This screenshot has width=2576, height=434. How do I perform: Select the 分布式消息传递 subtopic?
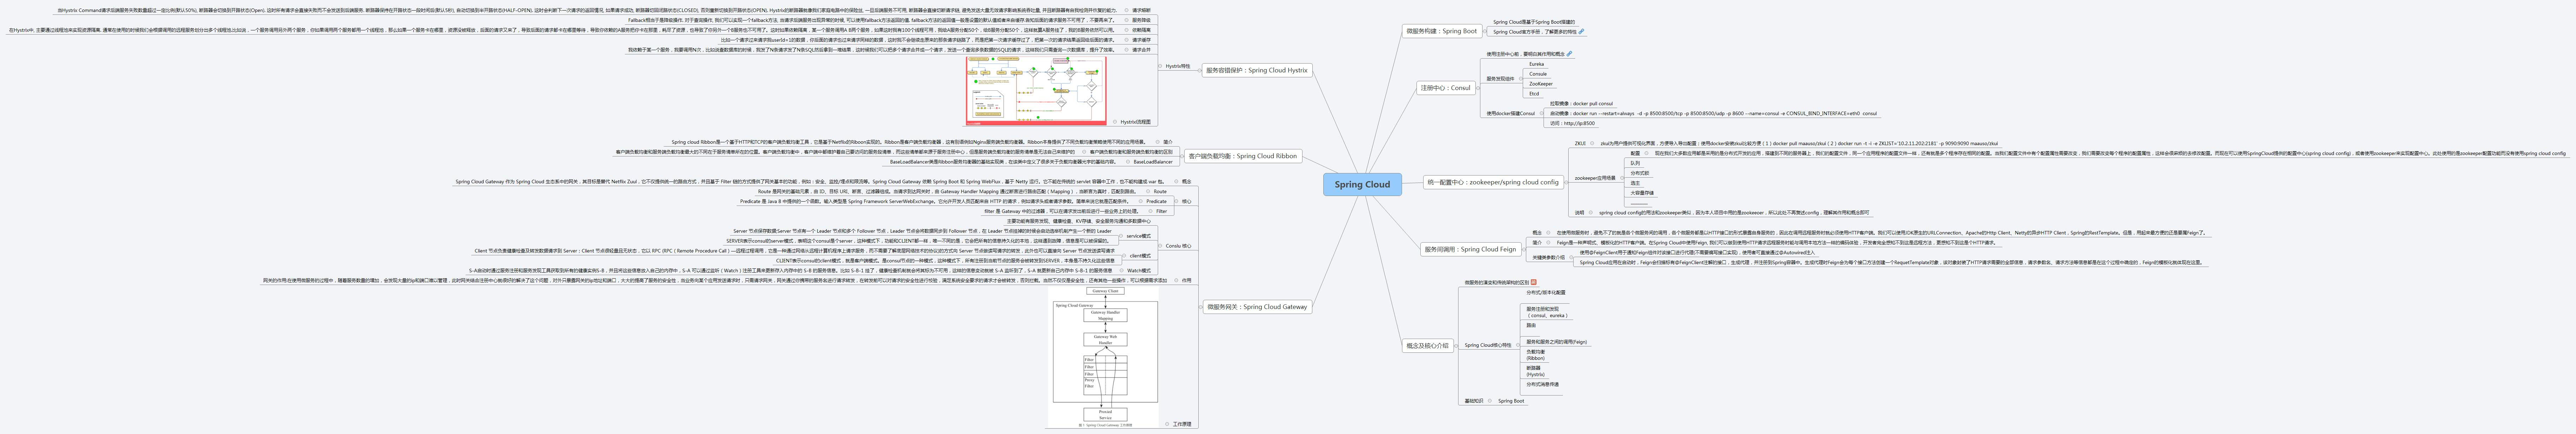click(1542, 384)
